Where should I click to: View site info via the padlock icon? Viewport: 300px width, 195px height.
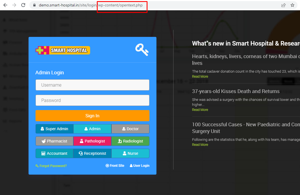coord(34,5)
